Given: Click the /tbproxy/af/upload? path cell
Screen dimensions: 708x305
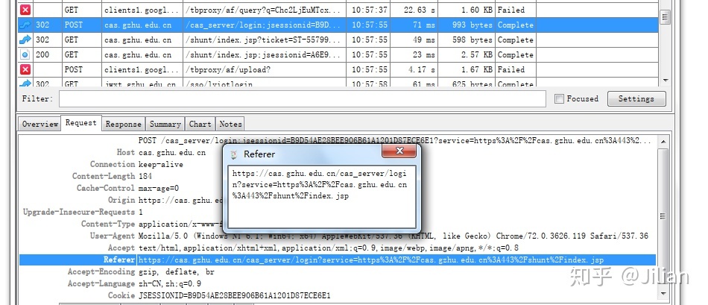Looking at the screenshot, I should coord(265,69).
